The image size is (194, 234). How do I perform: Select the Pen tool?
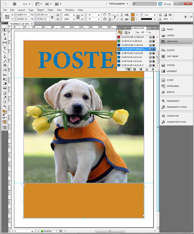pos(5,57)
